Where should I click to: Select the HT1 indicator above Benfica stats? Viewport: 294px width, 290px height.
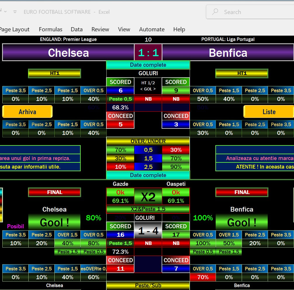click(x=241, y=73)
